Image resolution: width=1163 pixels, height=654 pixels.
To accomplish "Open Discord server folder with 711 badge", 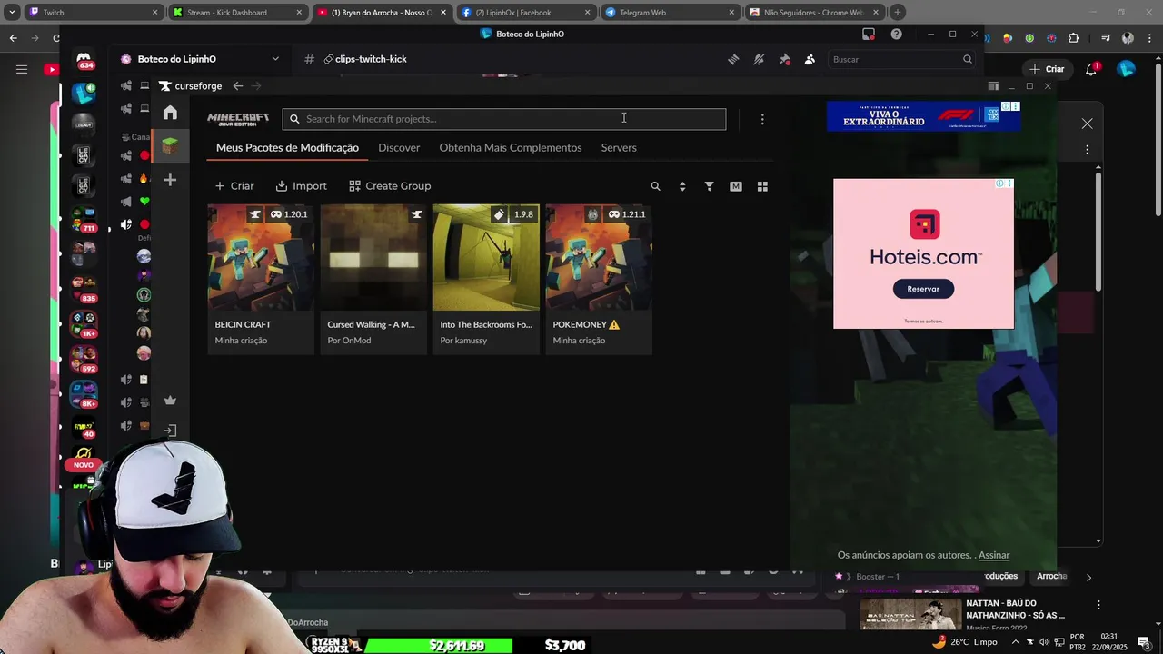I will 84,220.
